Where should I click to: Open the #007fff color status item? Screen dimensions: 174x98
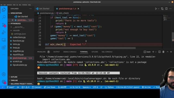(62, 87)
